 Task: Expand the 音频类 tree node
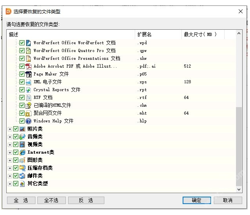pyautogui.click(x=10, y=137)
